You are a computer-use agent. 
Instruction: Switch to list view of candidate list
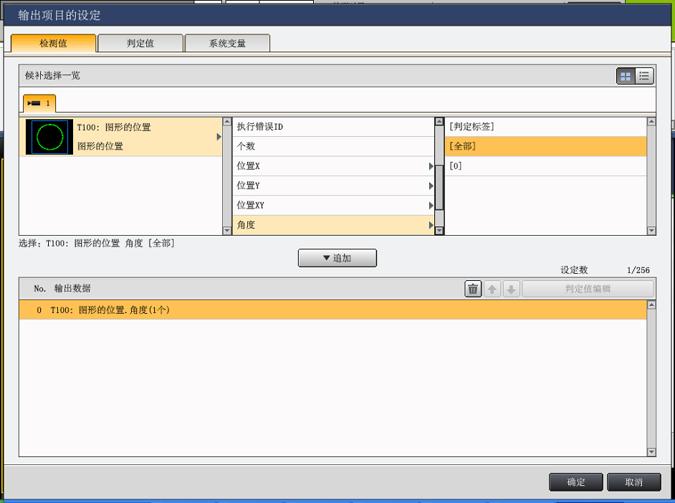tap(644, 76)
